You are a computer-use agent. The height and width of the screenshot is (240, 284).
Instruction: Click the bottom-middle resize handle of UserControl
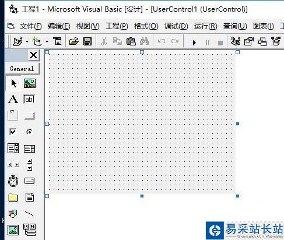tap(142, 196)
